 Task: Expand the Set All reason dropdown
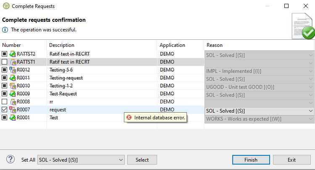[x=121, y=160]
